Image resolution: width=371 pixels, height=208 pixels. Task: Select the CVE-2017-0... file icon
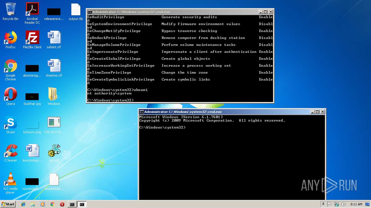(x=54, y=125)
